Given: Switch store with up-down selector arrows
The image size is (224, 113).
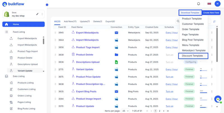Looking at the screenshot, I should pyautogui.click(x=42, y=14).
